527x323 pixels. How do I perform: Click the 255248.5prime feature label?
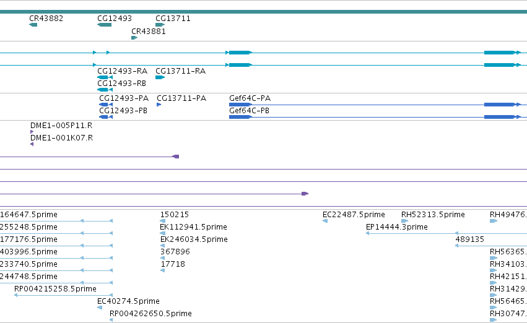(x=28, y=227)
